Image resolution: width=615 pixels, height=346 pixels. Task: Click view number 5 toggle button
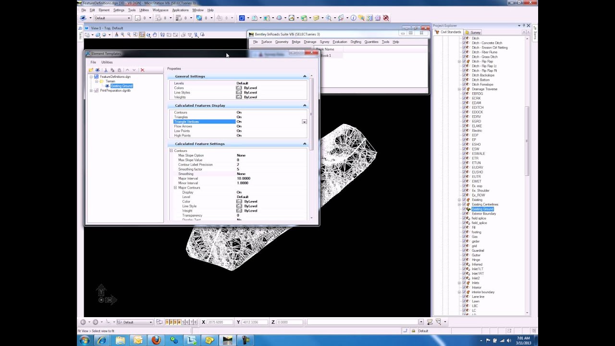(x=183, y=322)
